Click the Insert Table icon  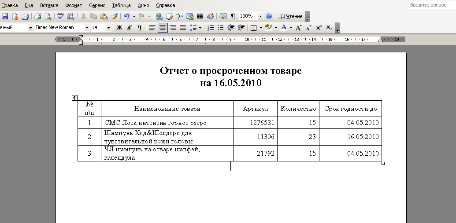tap(179, 16)
